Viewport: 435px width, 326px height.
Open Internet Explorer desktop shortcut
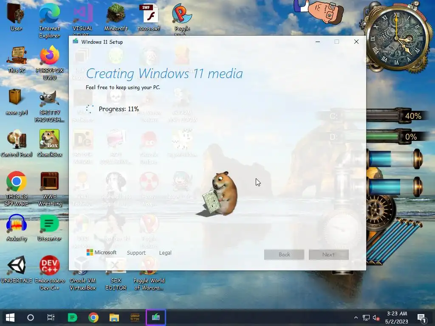[x=49, y=20]
